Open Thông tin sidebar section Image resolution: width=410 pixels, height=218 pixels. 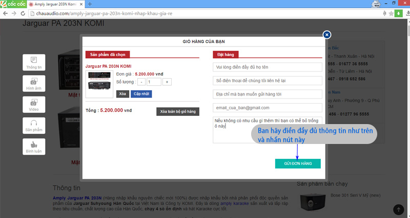[34, 62]
